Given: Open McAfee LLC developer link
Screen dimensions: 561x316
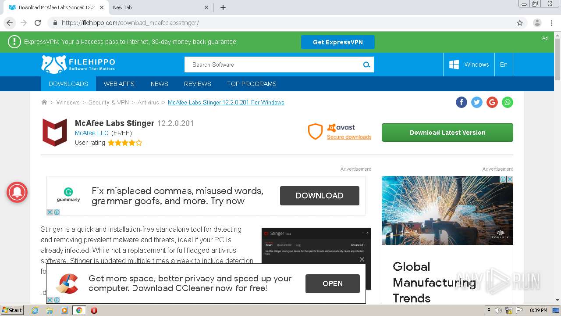Looking at the screenshot, I should tap(92, 133).
